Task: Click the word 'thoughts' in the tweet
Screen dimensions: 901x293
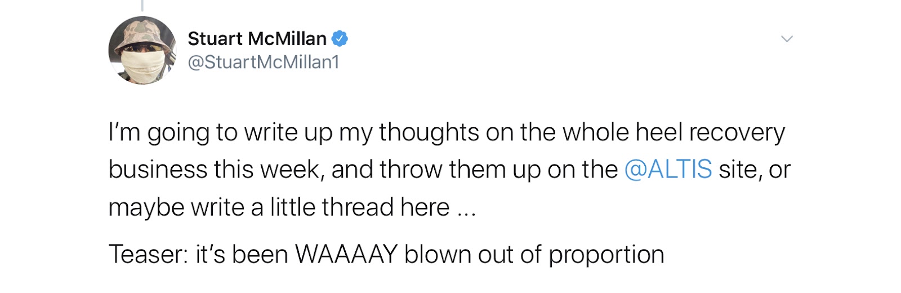Action: point(429,132)
